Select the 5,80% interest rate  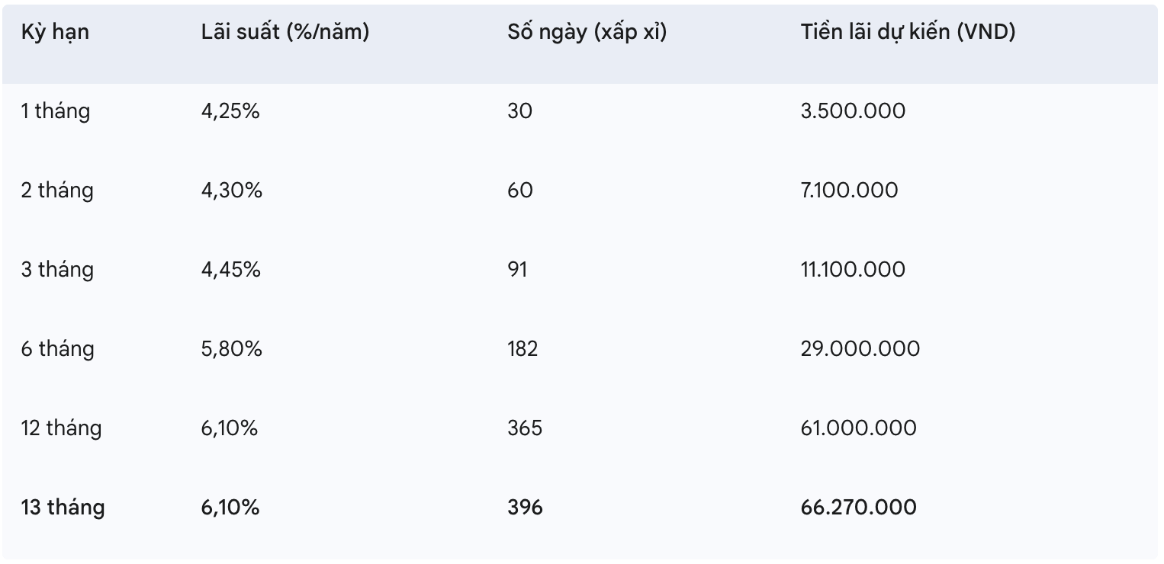[232, 349]
